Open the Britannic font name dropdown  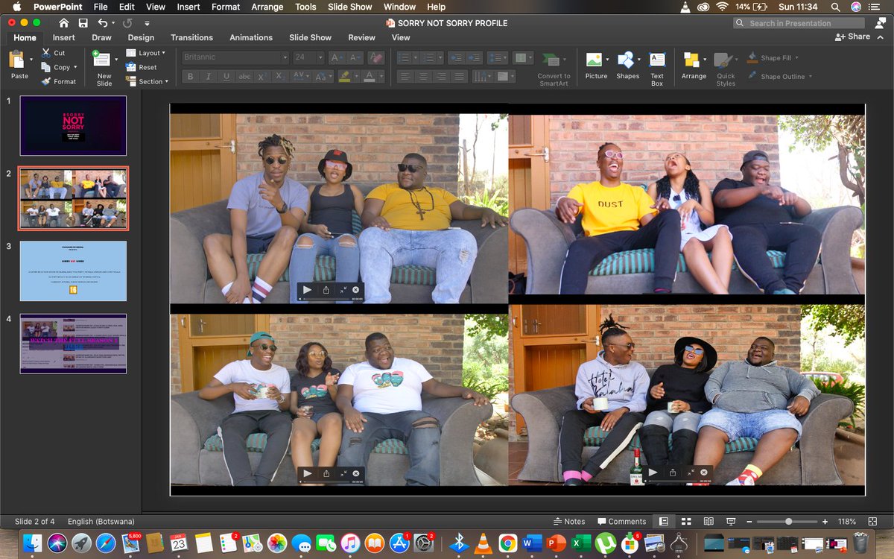(285, 57)
